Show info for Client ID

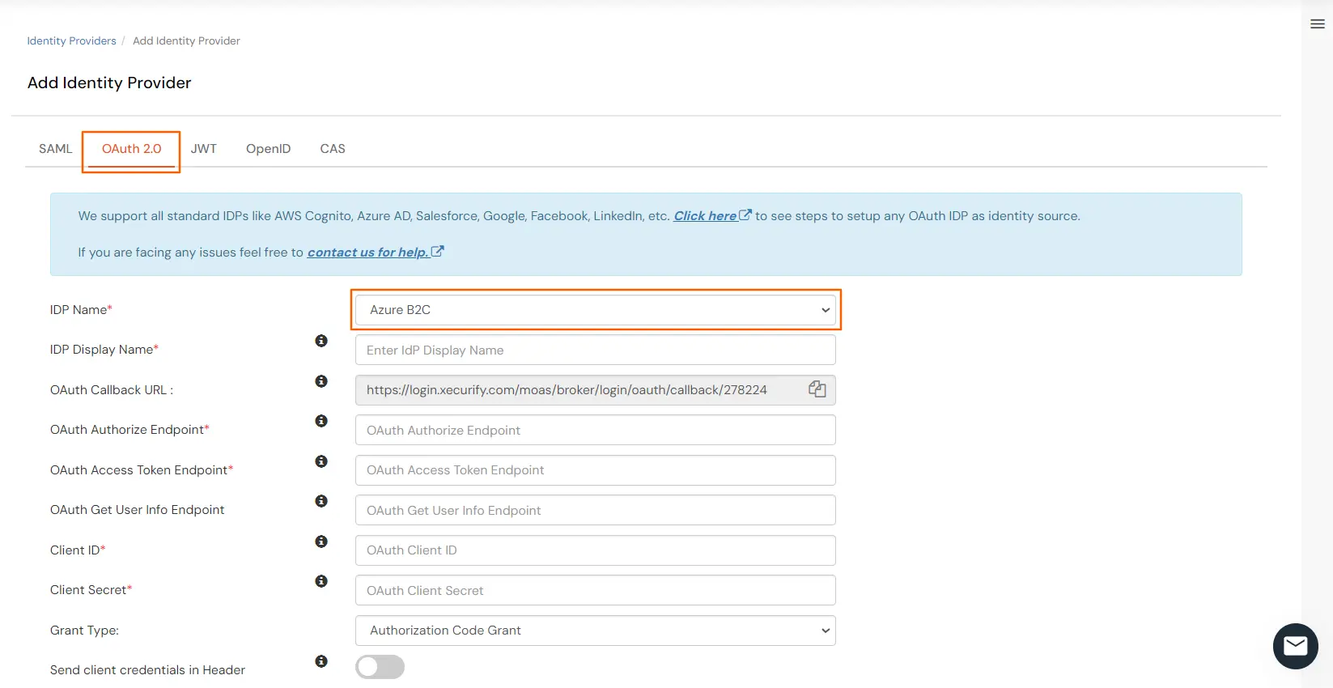(321, 541)
